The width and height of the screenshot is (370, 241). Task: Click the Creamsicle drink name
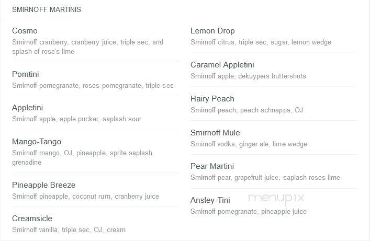[x=32, y=219]
